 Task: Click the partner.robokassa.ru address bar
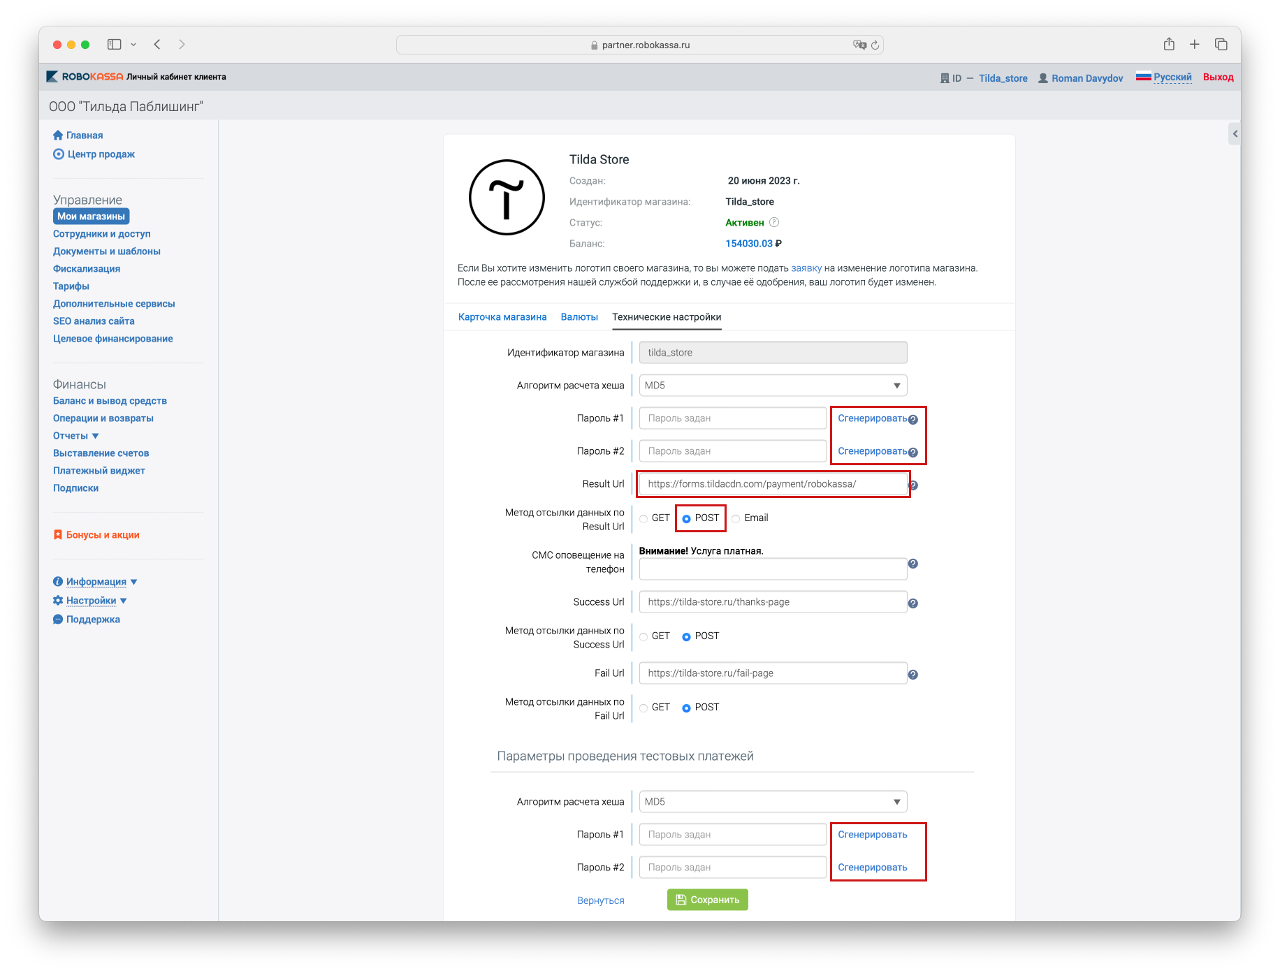coord(640,45)
